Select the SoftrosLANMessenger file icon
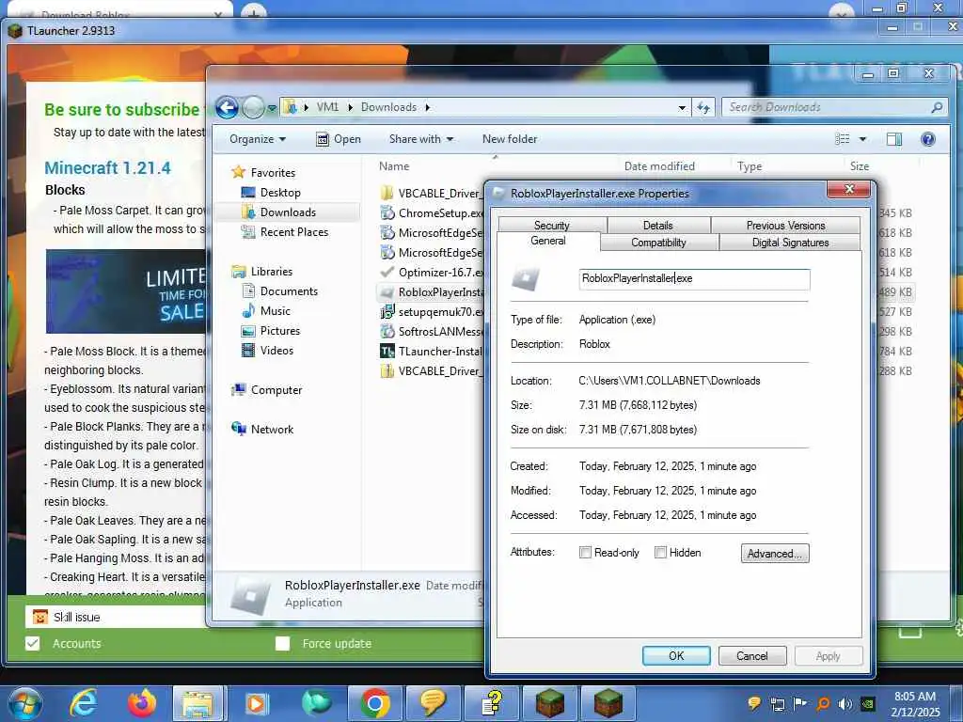Image resolution: width=963 pixels, height=722 pixels. click(x=387, y=332)
